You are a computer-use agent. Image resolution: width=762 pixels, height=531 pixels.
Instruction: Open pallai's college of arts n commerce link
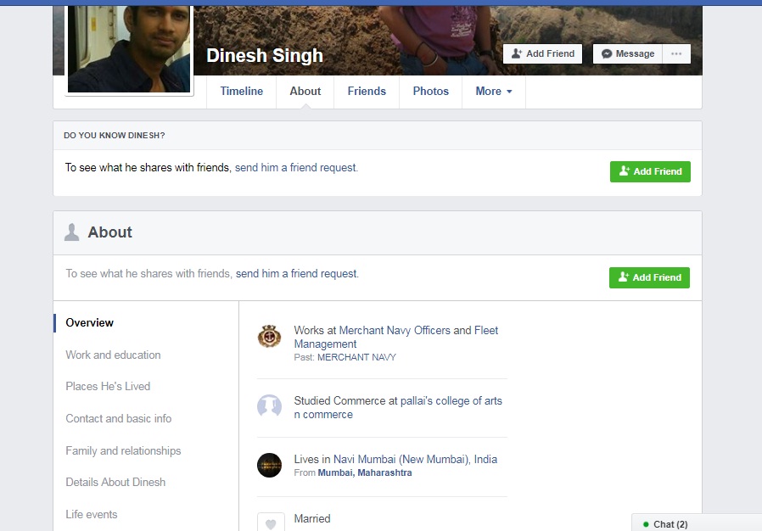click(398, 408)
